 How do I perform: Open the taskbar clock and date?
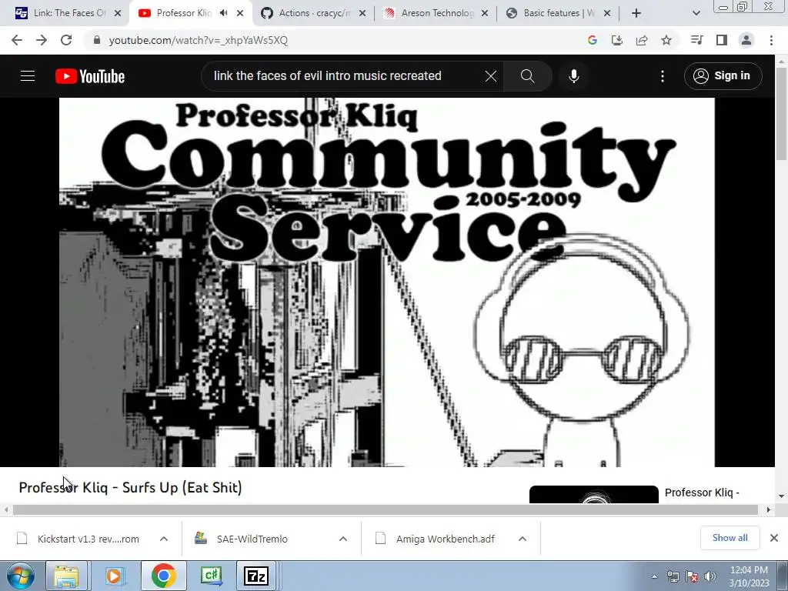pos(749,576)
